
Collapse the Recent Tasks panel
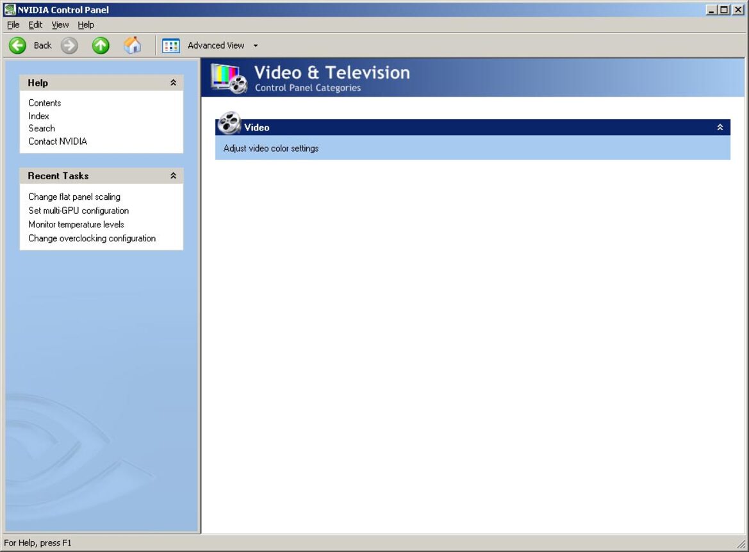(x=174, y=175)
